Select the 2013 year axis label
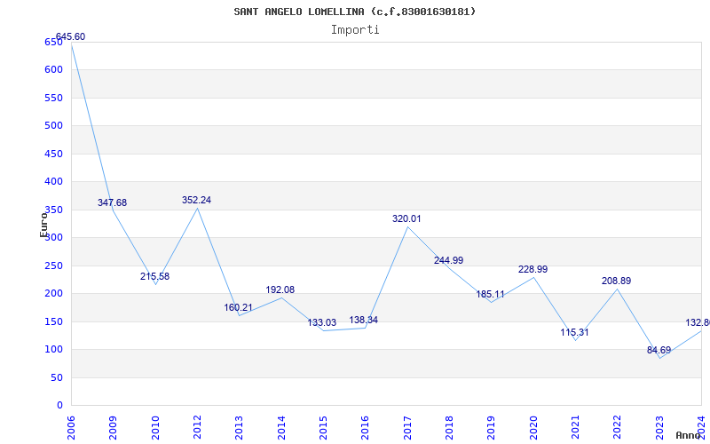 [239, 428]
